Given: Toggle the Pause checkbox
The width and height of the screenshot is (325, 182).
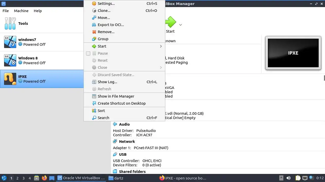Looking at the screenshot, I should pos(88,53).
